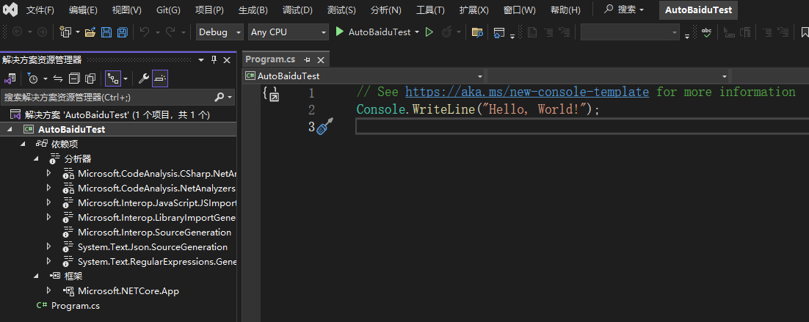Click the Save All icon

click(x=123, y=32)
